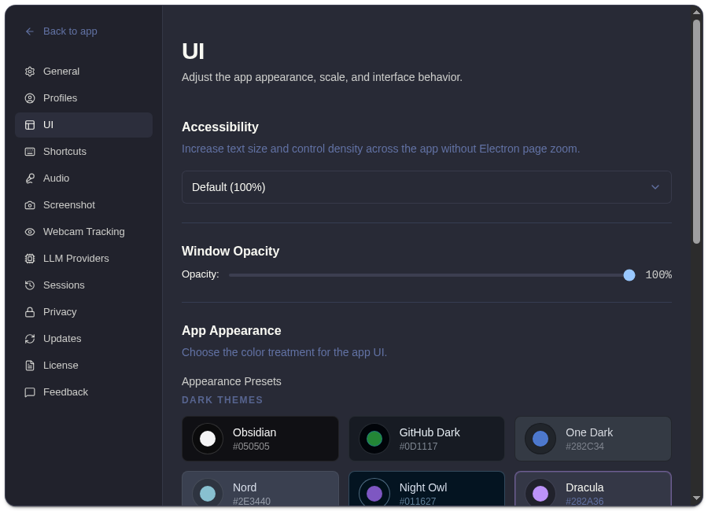Click the scrollbar up arrow
Screen dimensions: 708x511
[697, 13]
